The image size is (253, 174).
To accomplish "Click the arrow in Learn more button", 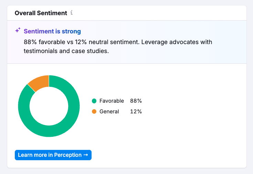I will coord(86,155).
